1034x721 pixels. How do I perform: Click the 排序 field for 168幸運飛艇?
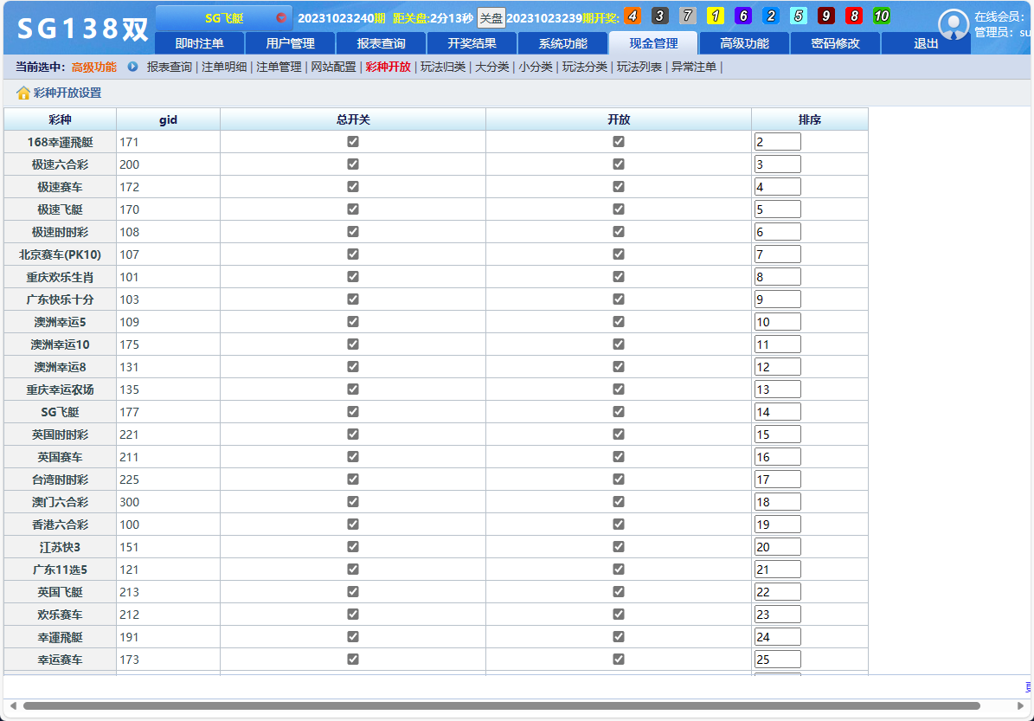coord(778,142)
